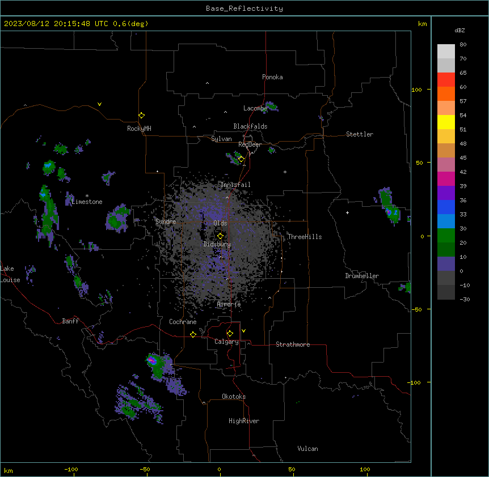Click the white plus marker west of Drumheller

tap(347, 212)
